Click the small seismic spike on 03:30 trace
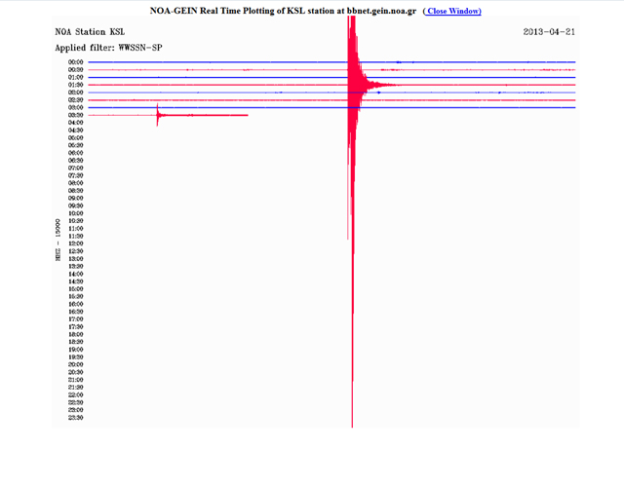 158,114
